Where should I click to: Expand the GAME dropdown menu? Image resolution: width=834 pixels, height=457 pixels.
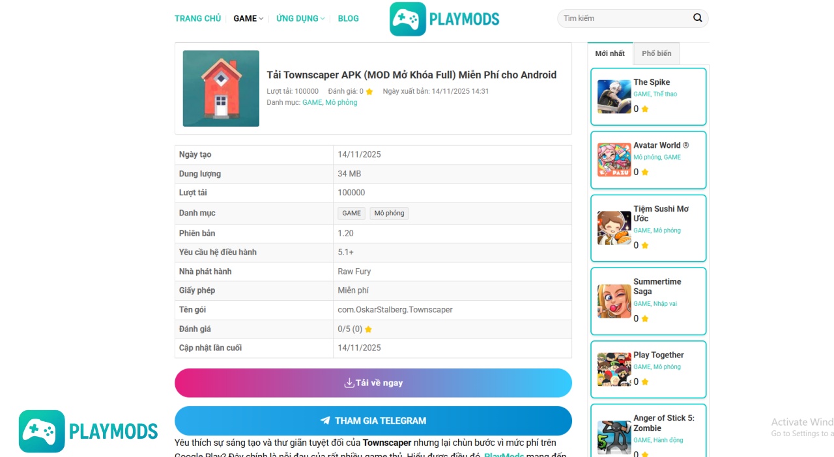tap(248, 18)
